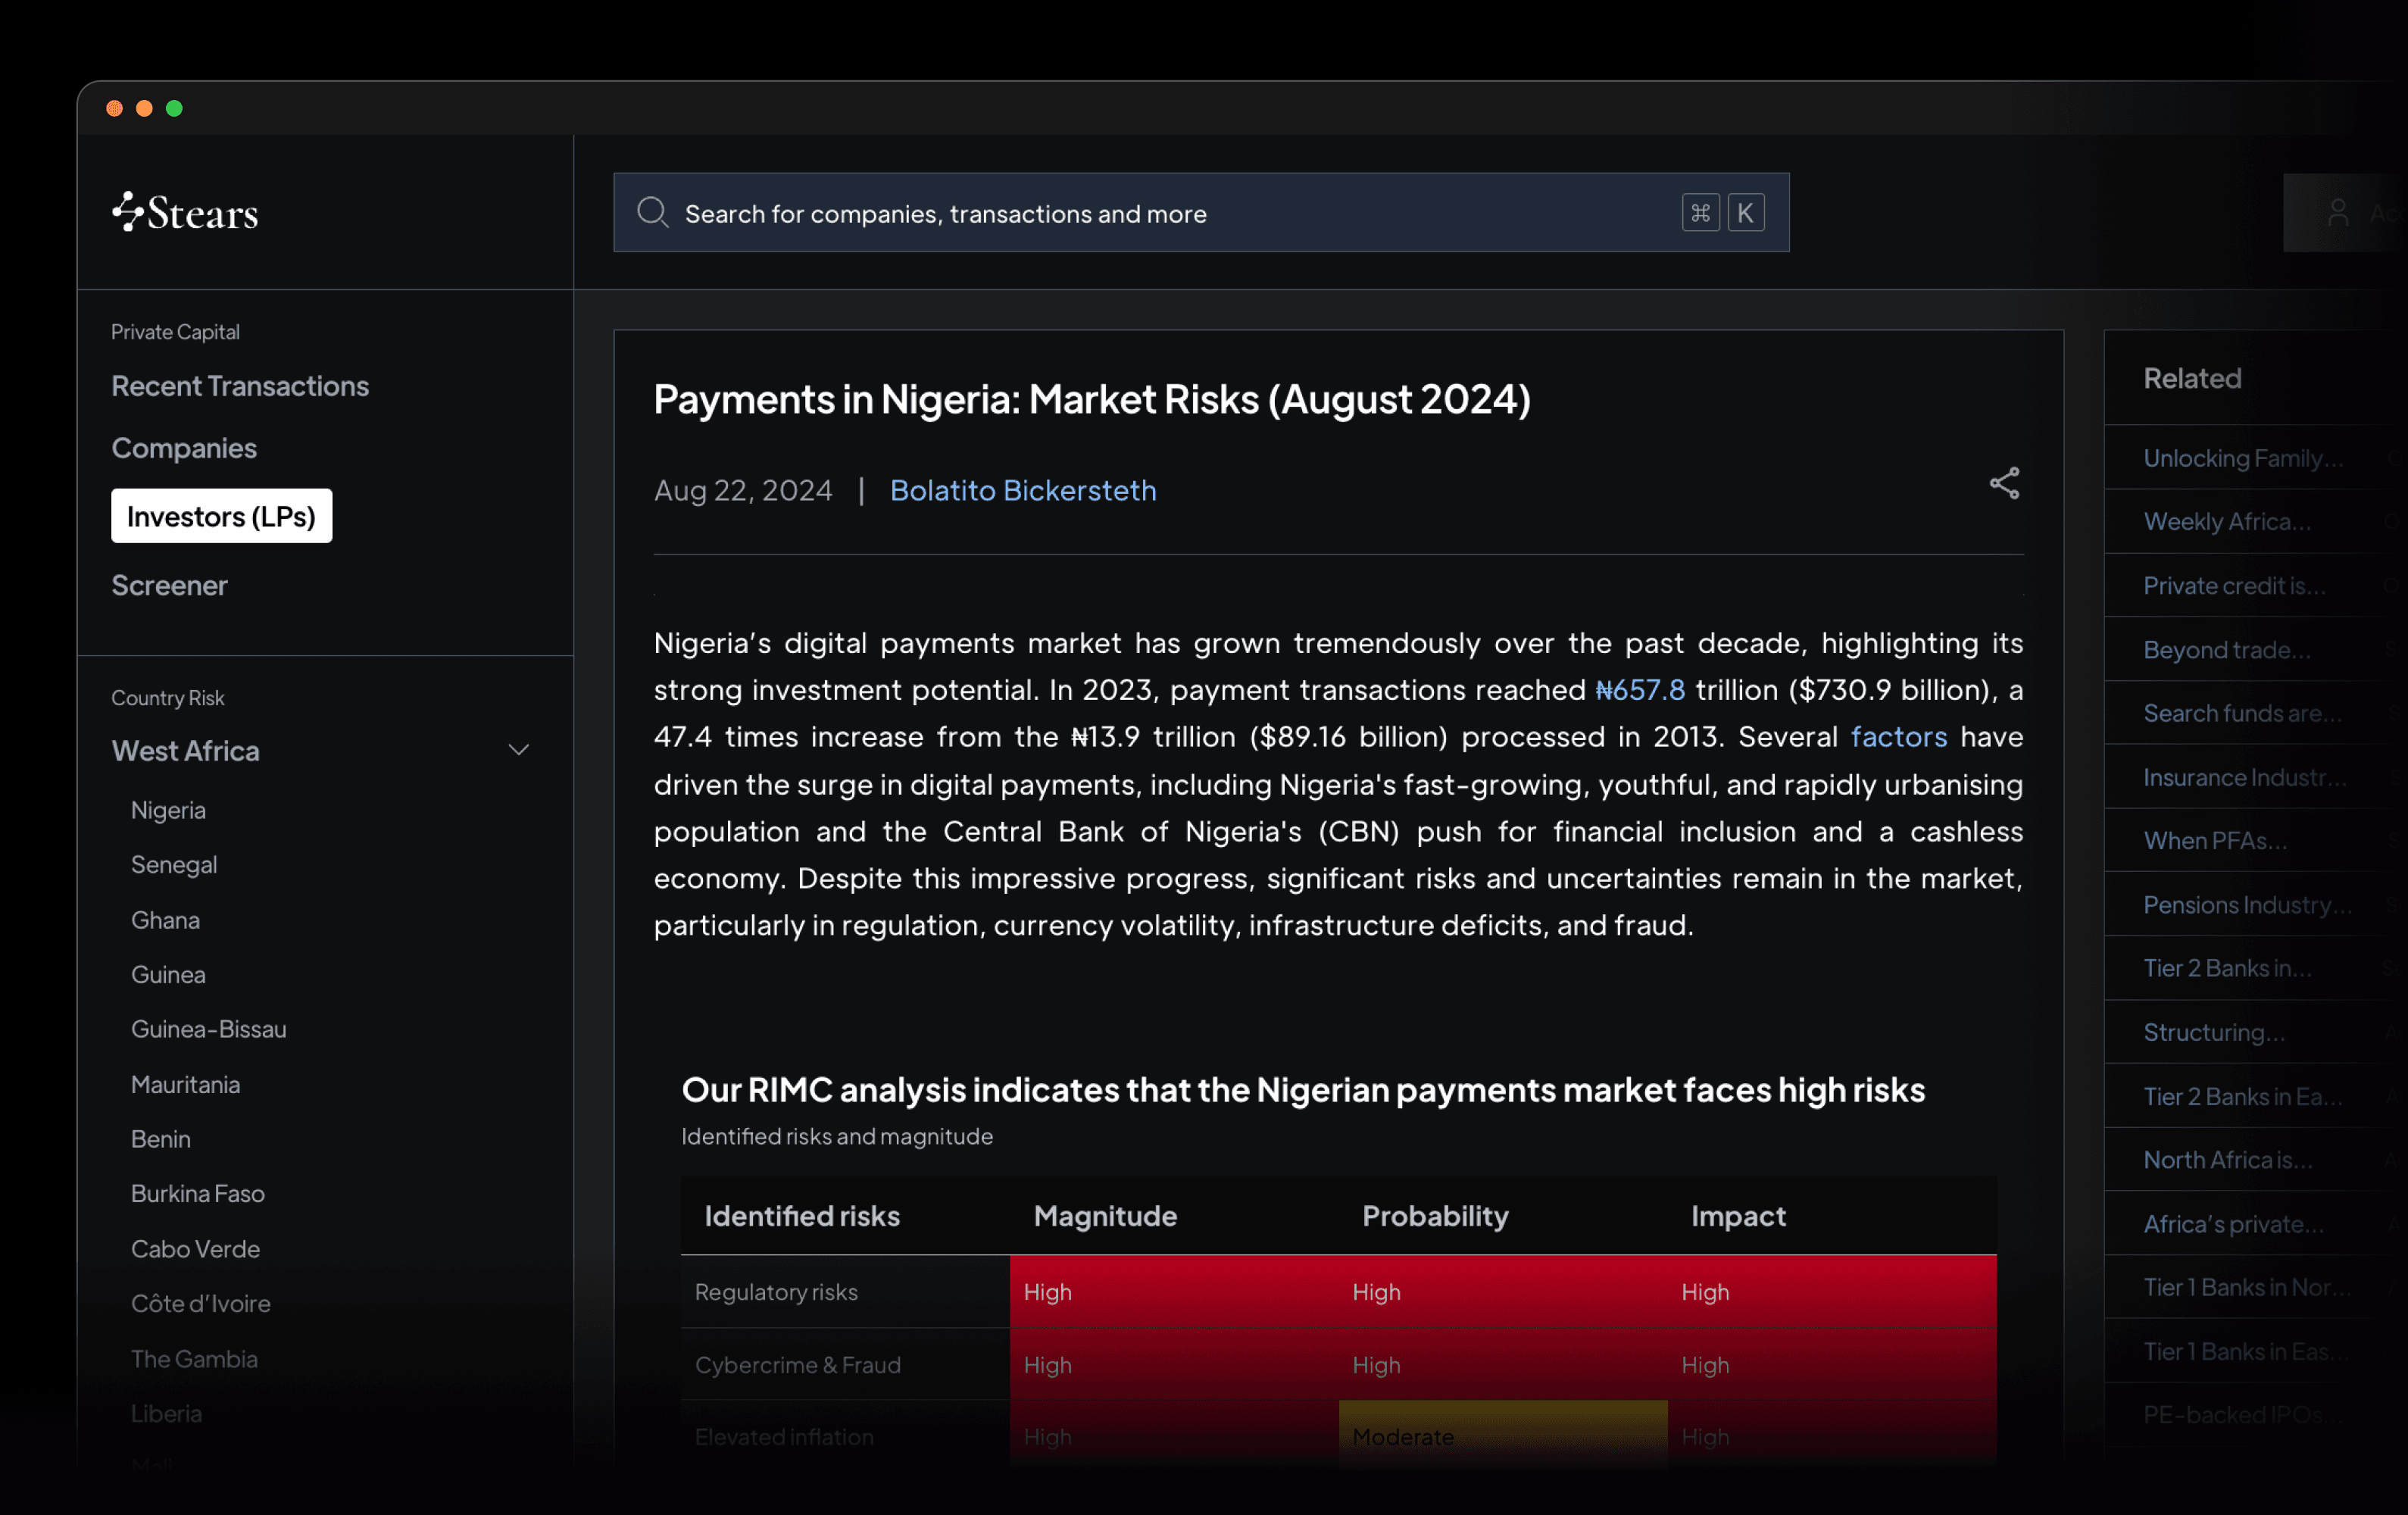Viewport: 2408px width, 1515px height.
Task: Open related article 'When PFAs...'
Action: [x=2215, y=841]
